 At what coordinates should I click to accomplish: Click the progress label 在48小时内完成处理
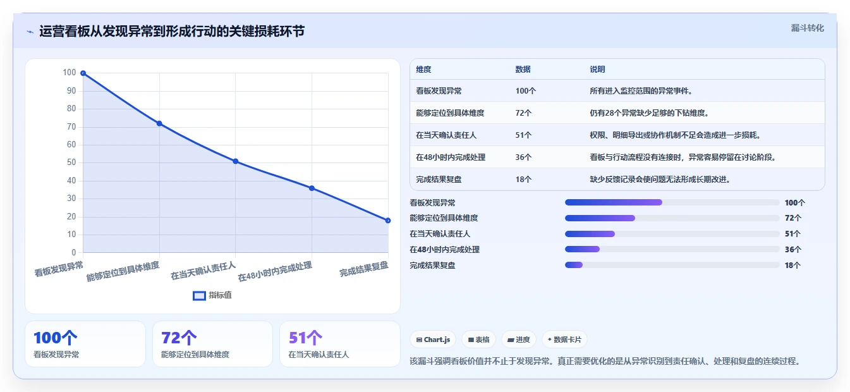point(444,250)
